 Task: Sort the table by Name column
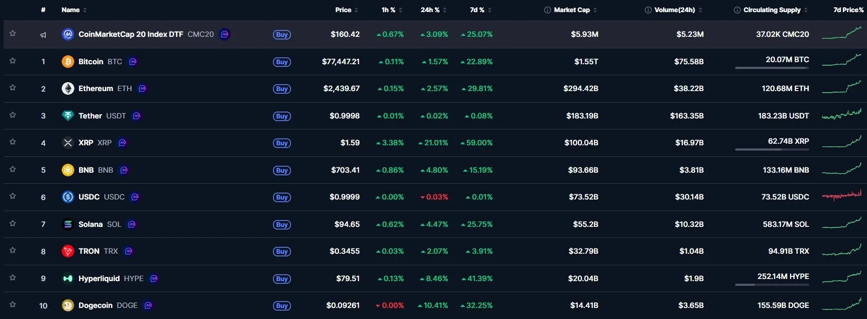click(x=74, y=10)
